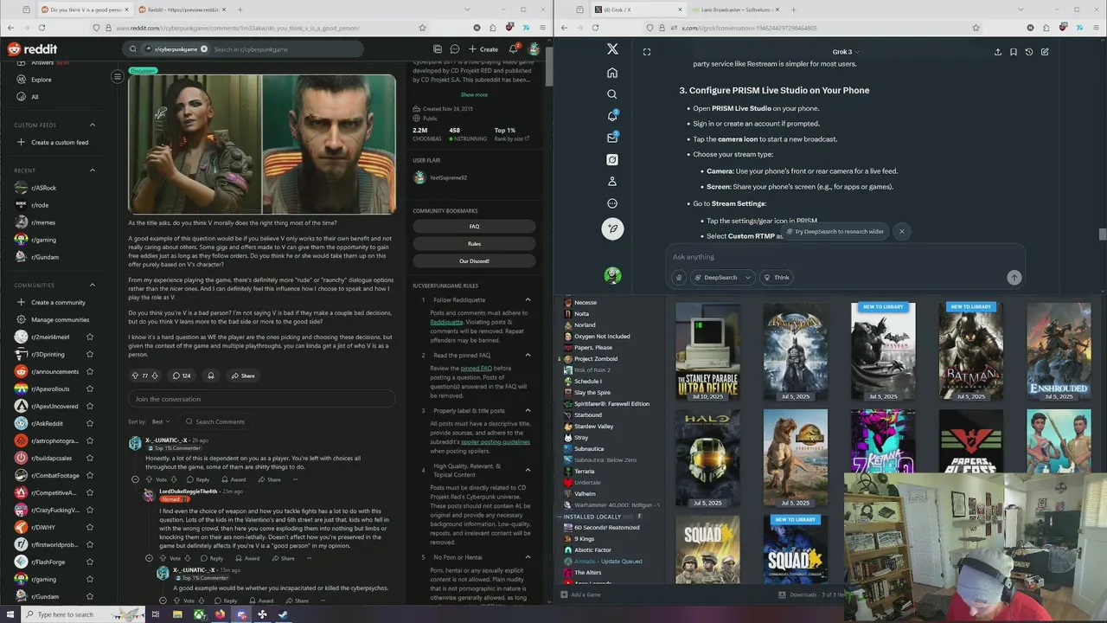Collapse the Recent section in Reddit sidebar
This screenshot has height=623, width=1107.
pyautogui.click(x=93, y=170)
